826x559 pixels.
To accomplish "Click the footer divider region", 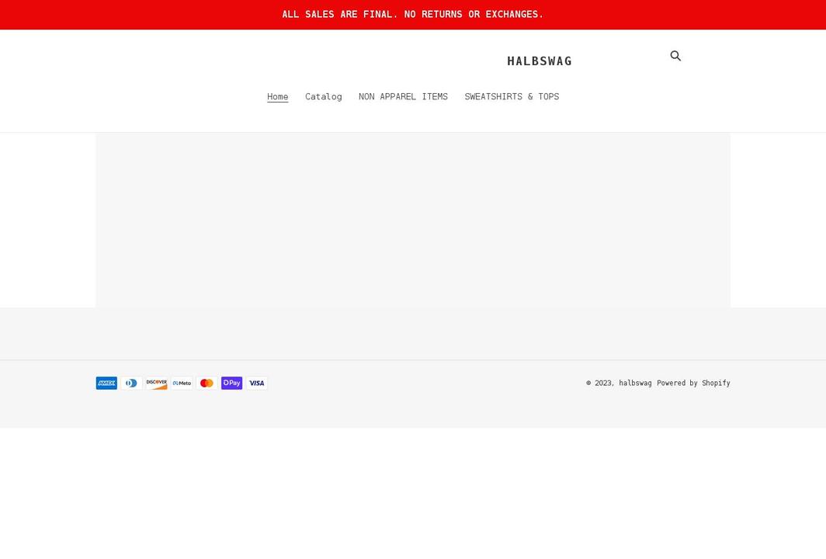I will pos(413,333).
